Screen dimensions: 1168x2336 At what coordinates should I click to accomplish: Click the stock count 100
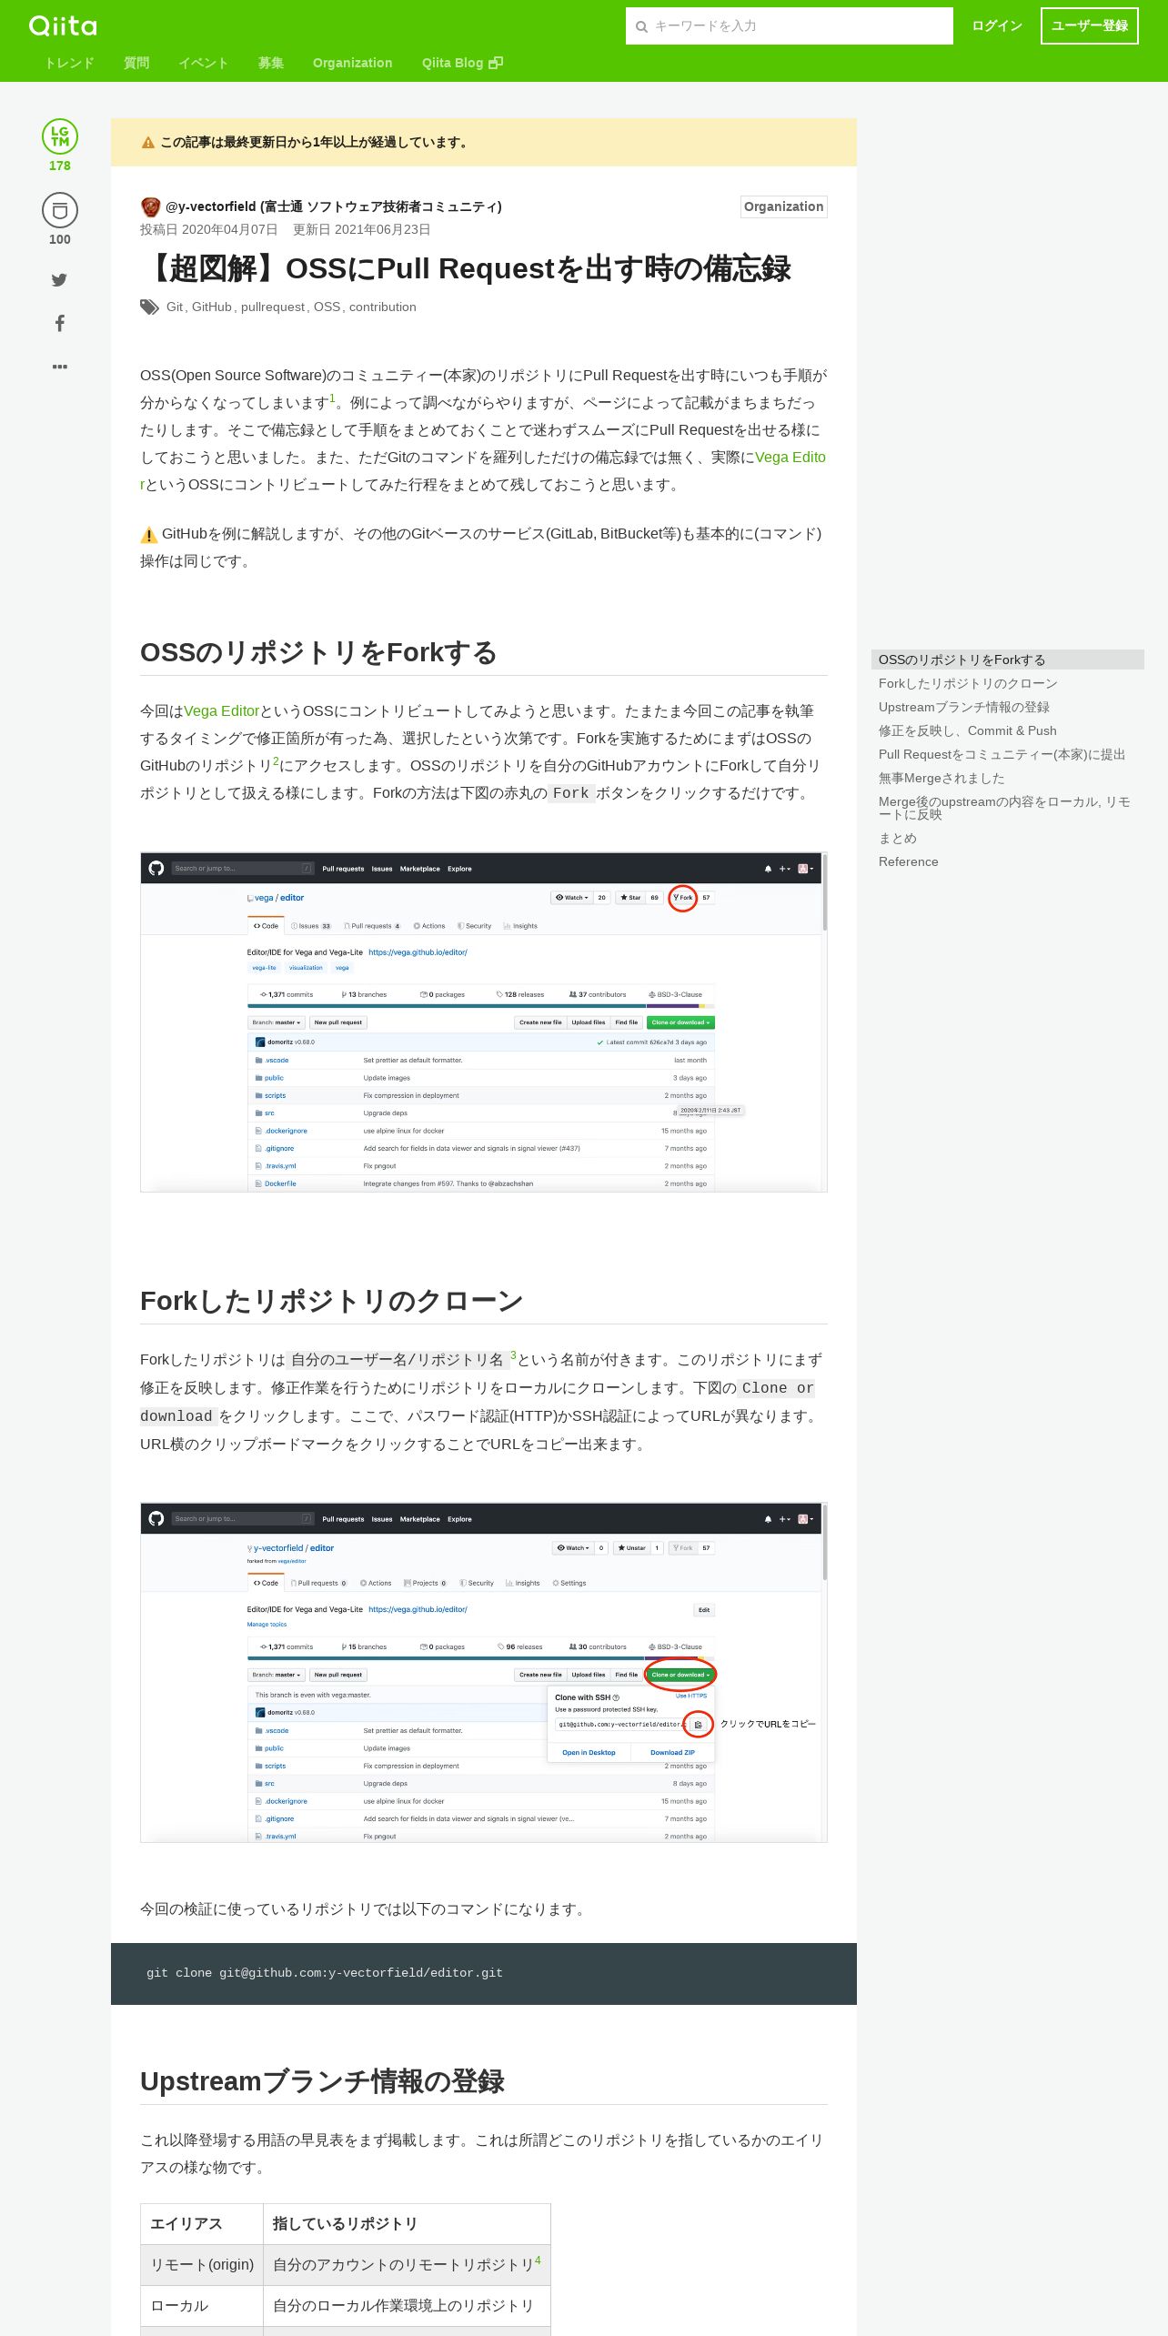pos(60,239)
